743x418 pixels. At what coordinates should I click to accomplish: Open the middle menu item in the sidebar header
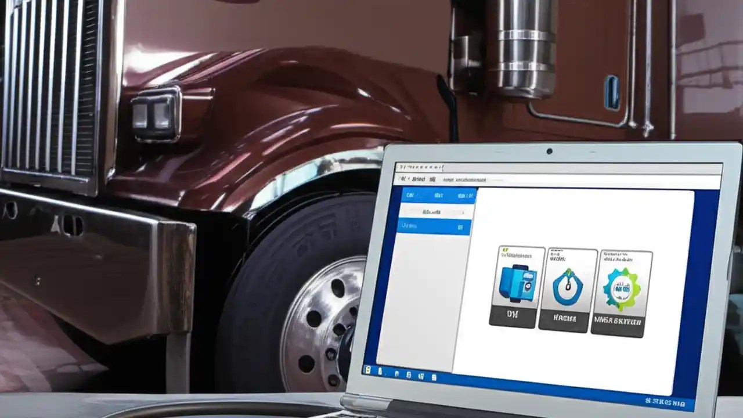click(x=439, y=196)
